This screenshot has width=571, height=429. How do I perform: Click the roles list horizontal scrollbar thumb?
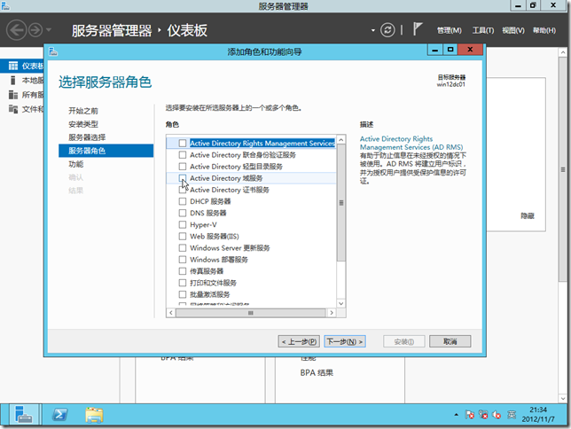pyautogui.click(x=251, y=313)
